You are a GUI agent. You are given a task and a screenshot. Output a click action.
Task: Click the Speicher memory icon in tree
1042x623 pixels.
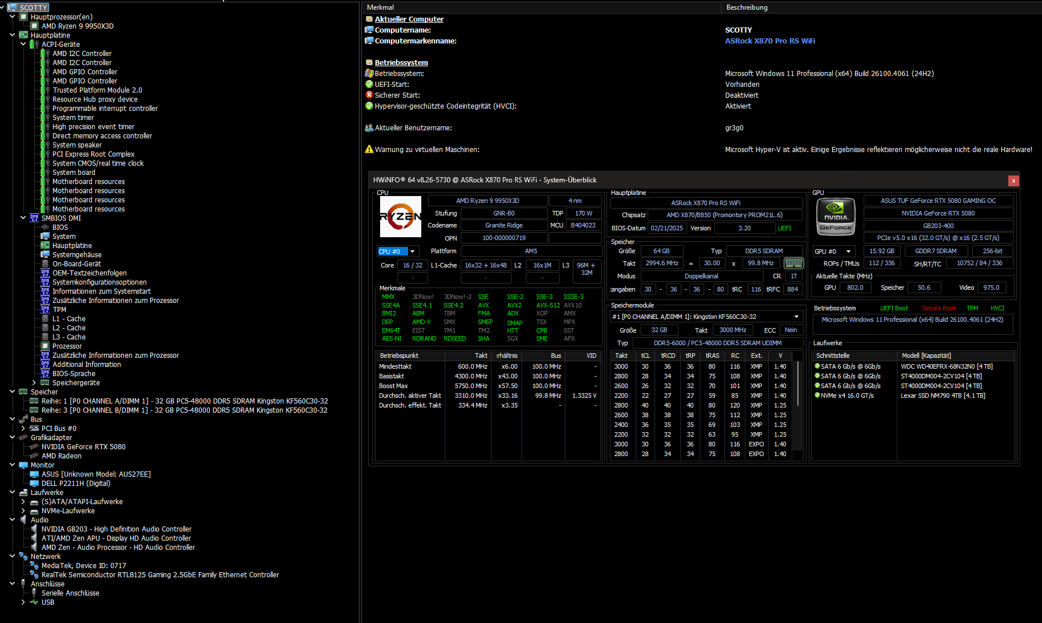click(23, 392)
